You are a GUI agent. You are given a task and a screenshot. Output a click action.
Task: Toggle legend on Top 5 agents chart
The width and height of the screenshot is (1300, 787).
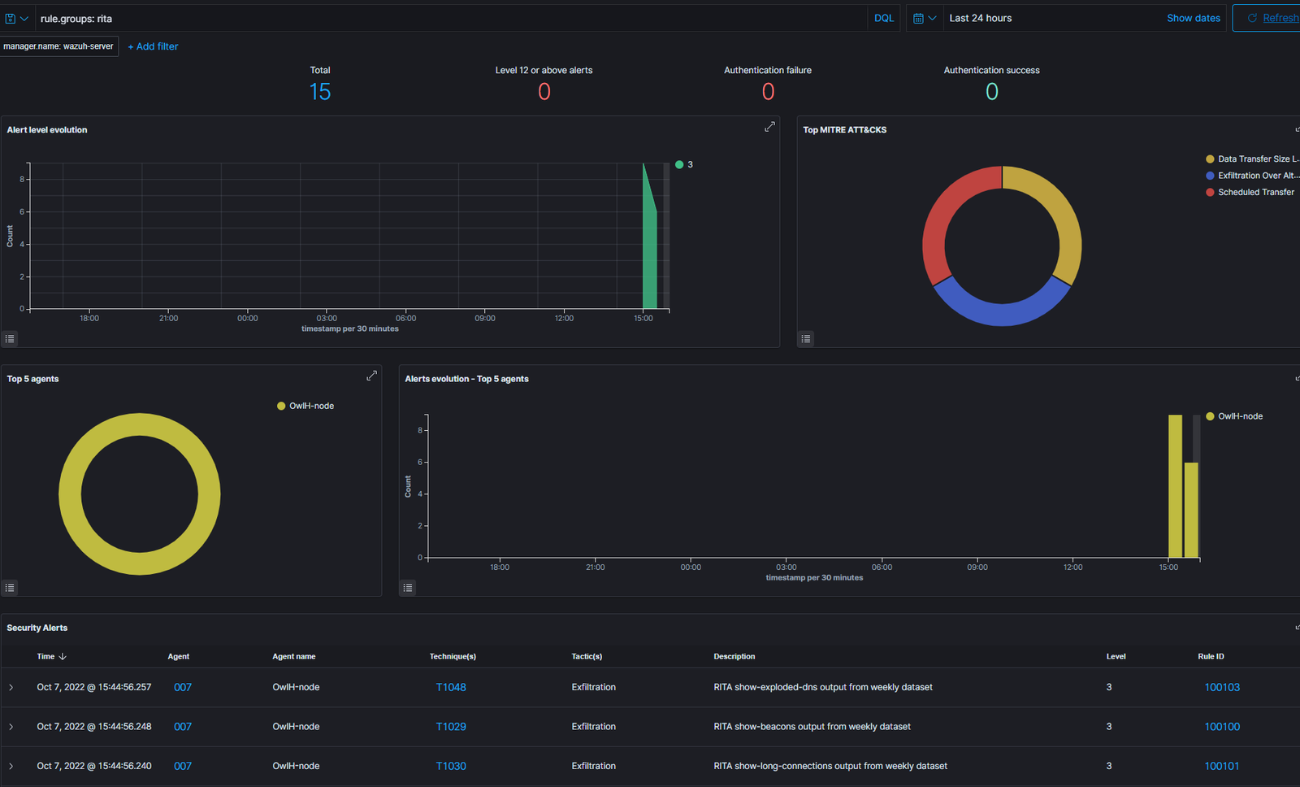(x=10, y=588)
